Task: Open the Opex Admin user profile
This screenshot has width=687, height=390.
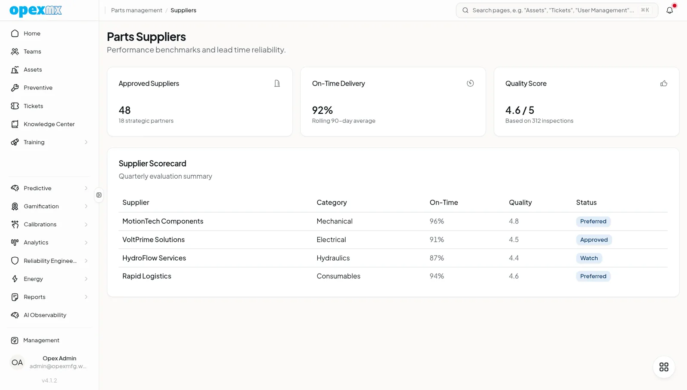Action: tap(49, 362)
